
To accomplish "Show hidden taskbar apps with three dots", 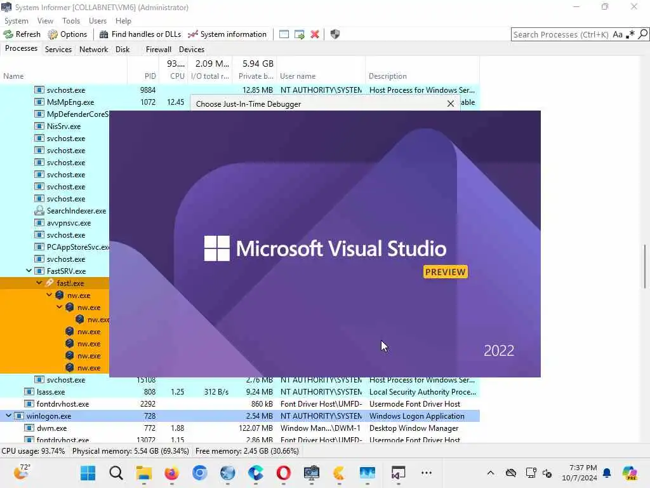I will pos(426,473).
